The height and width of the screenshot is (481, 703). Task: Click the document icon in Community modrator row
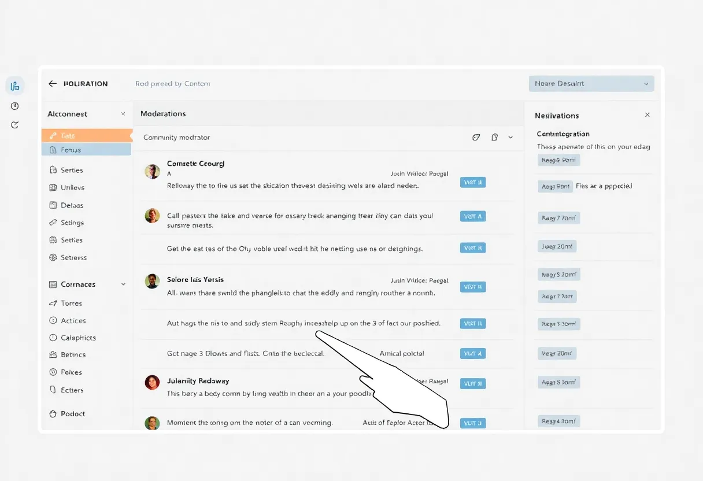[x=494, y=138]
